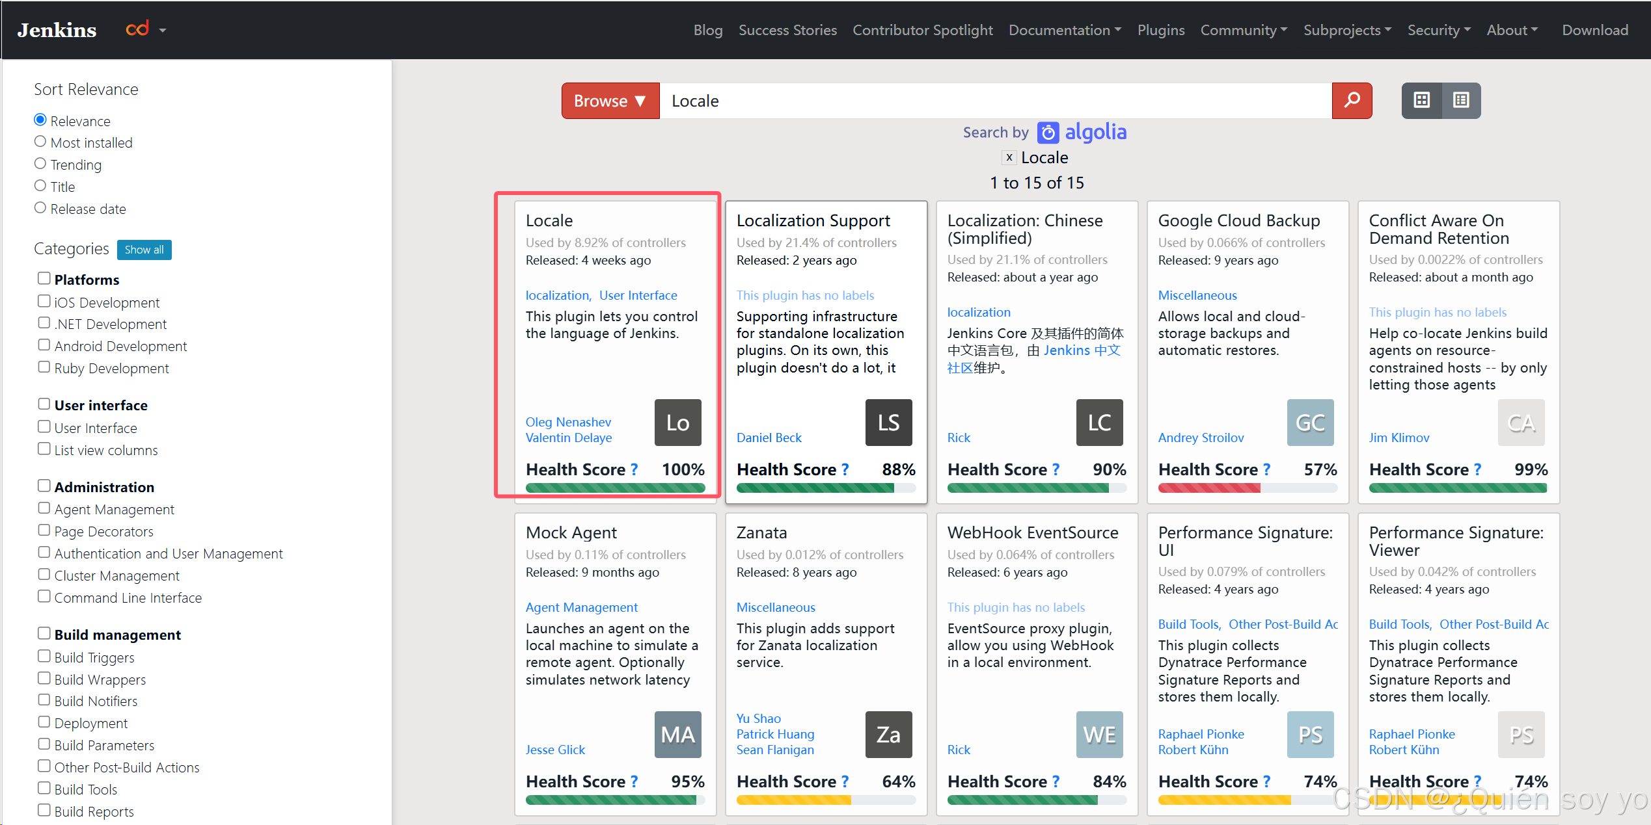Select Trending sort option
This screenshot has width=1651, height=825.
40,164
